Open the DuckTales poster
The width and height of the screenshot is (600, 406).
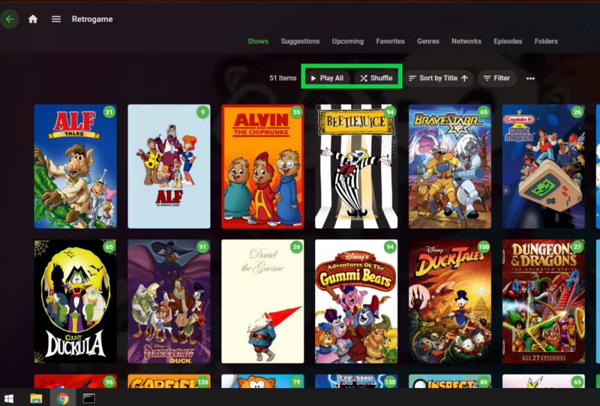pyautogui.click(x=449, y=301)
